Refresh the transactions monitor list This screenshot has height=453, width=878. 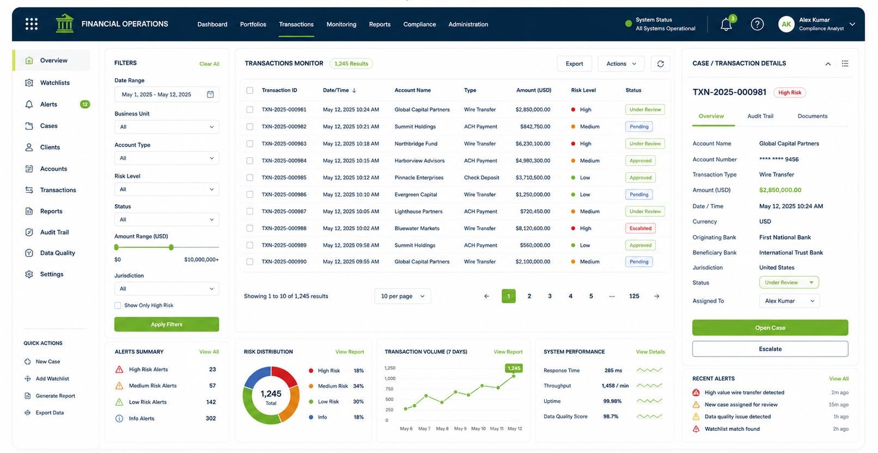[x=660, y=64]
